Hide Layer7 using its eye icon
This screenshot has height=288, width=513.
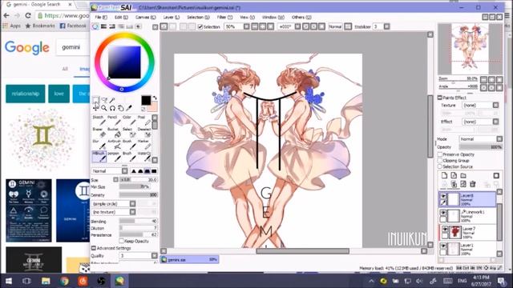point(445,230)
